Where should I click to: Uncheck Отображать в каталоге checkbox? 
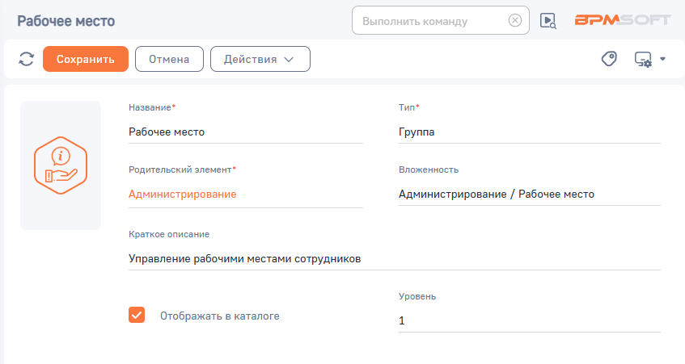(x=137, y=315)
